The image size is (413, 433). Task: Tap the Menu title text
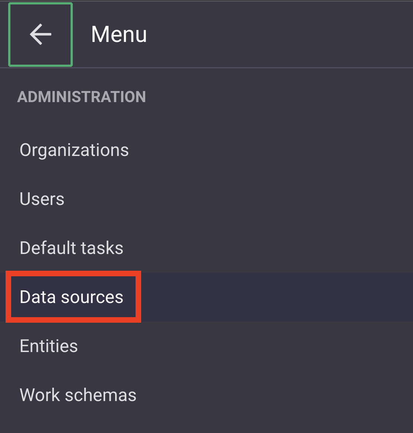click(x=119, y=34)
